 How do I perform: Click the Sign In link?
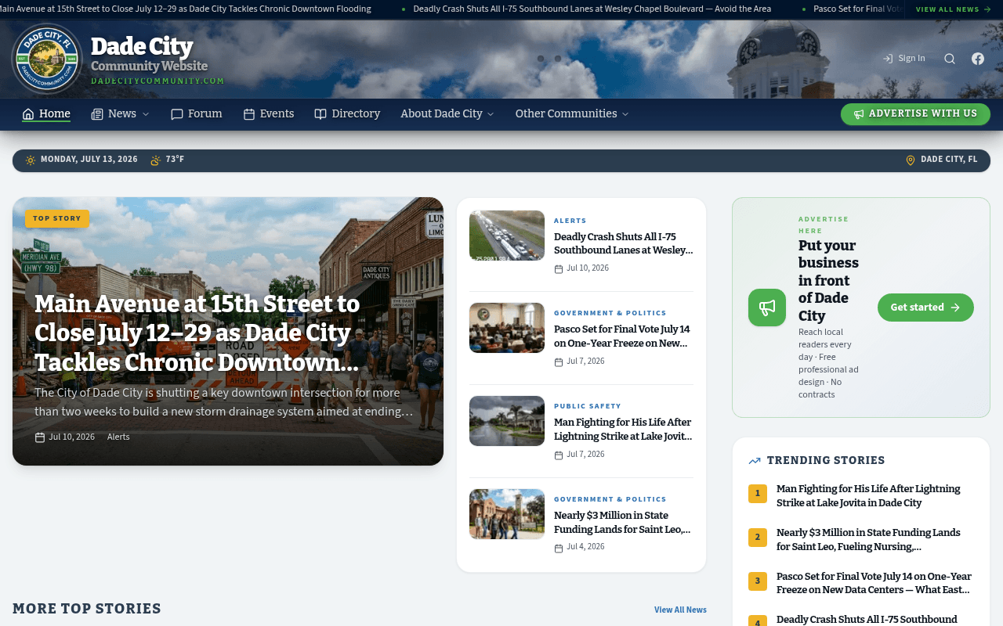[x=904, y=59]
